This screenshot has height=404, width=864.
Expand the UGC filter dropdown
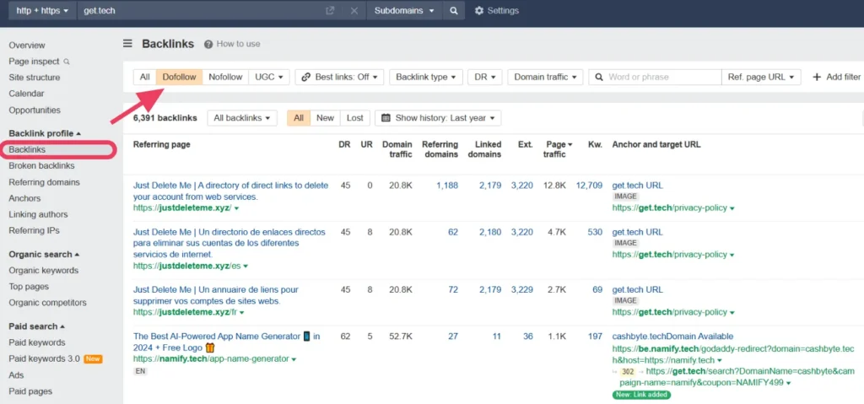coord(269,77)
